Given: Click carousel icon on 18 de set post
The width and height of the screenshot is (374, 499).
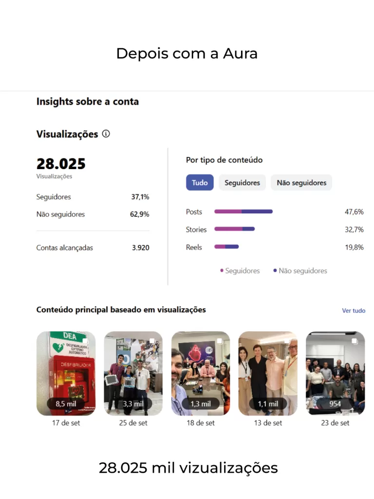Looking at the screenshot, I should coord(219,341).
